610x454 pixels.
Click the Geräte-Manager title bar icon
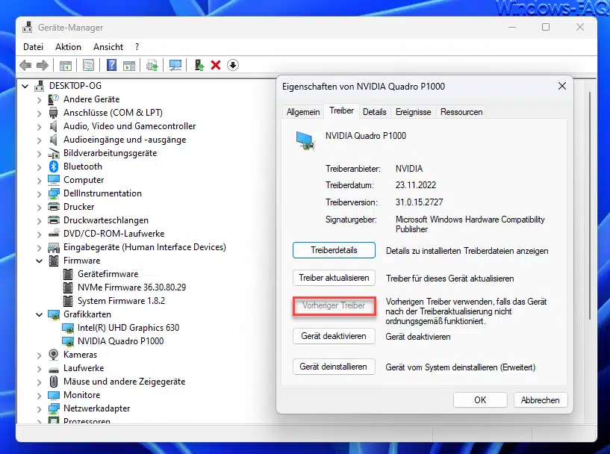click(27, 27)
